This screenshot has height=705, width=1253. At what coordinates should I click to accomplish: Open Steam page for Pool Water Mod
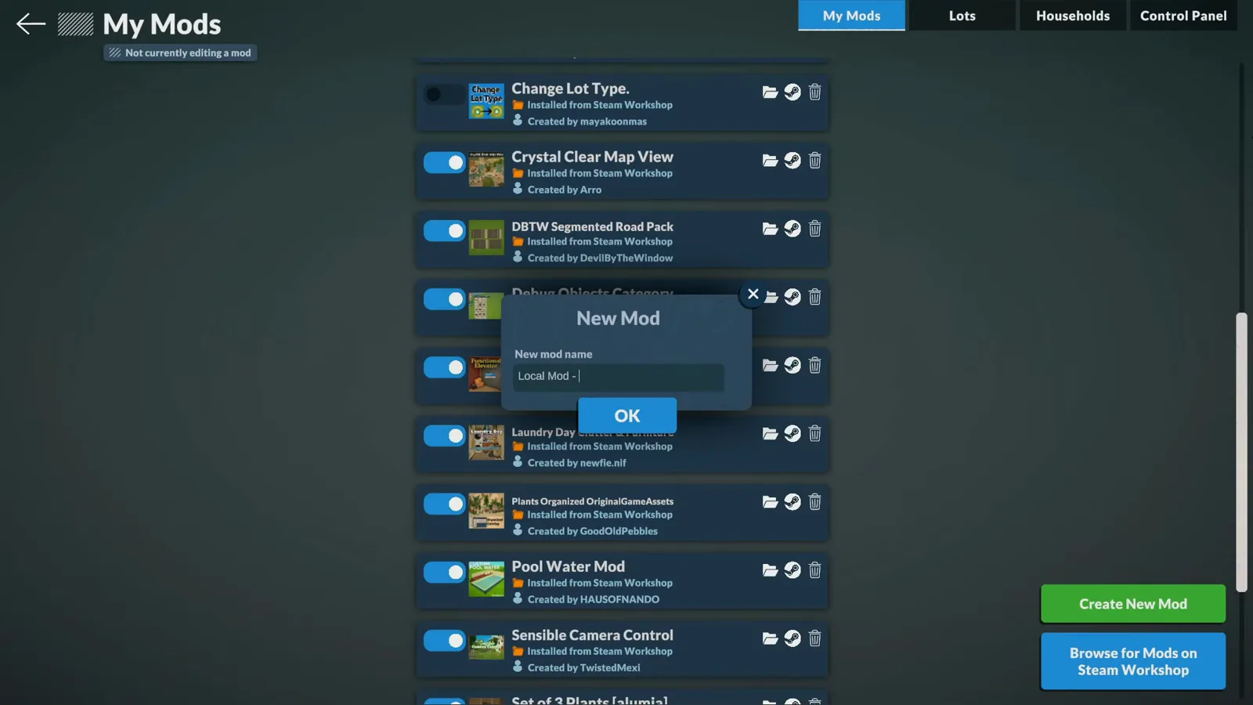point(793,570)
